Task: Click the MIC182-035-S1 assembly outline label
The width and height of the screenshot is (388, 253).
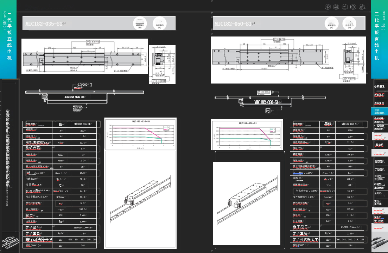Action: [75, 97]
